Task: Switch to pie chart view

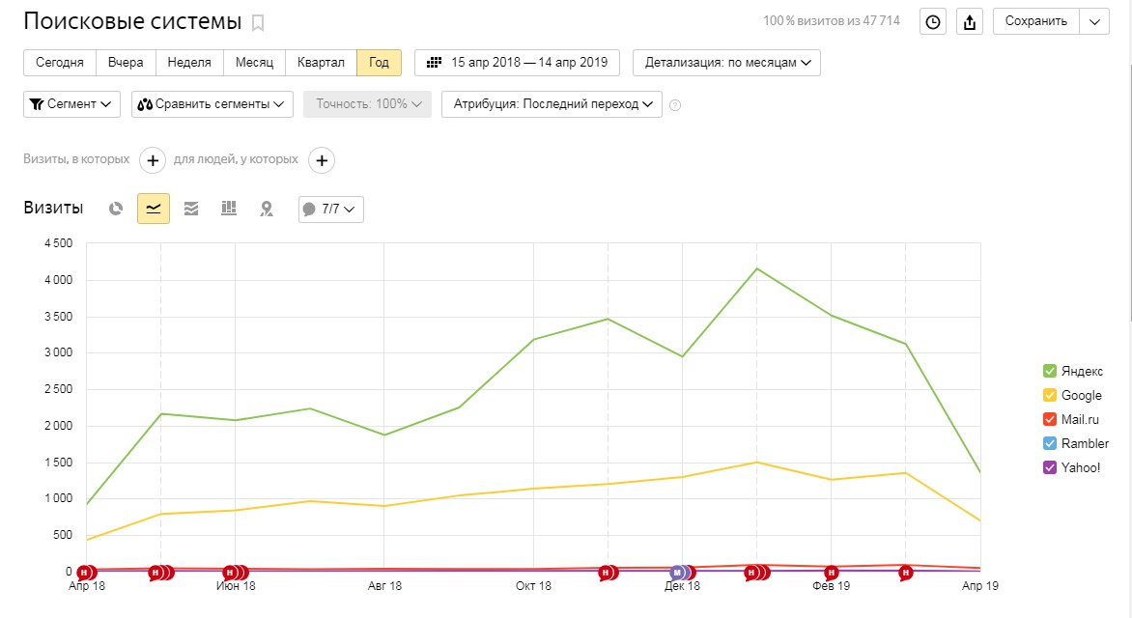Action: click(116, 209)
